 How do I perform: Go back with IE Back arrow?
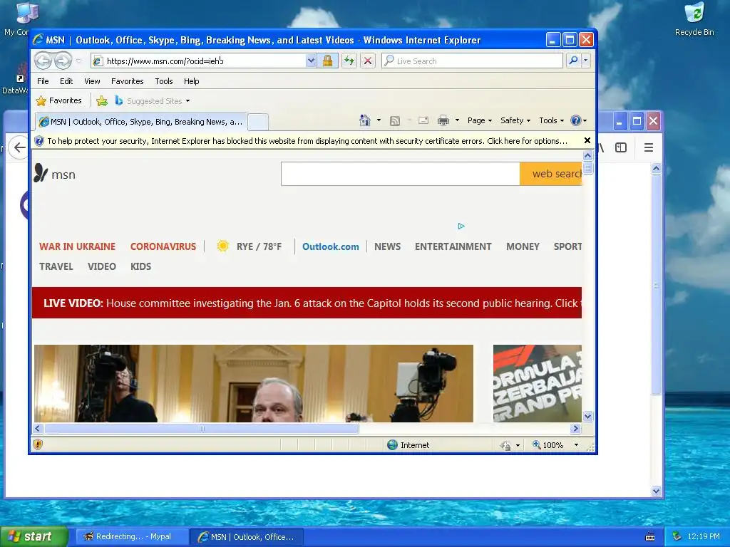43,61
